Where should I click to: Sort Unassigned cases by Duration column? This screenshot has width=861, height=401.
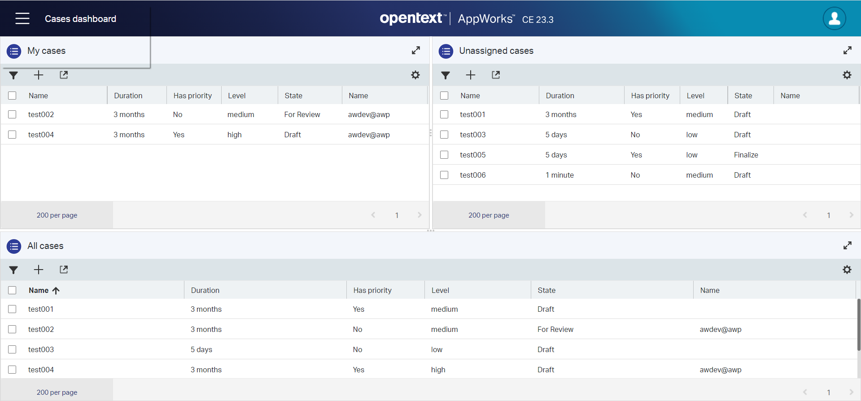(x=559, y=96)
